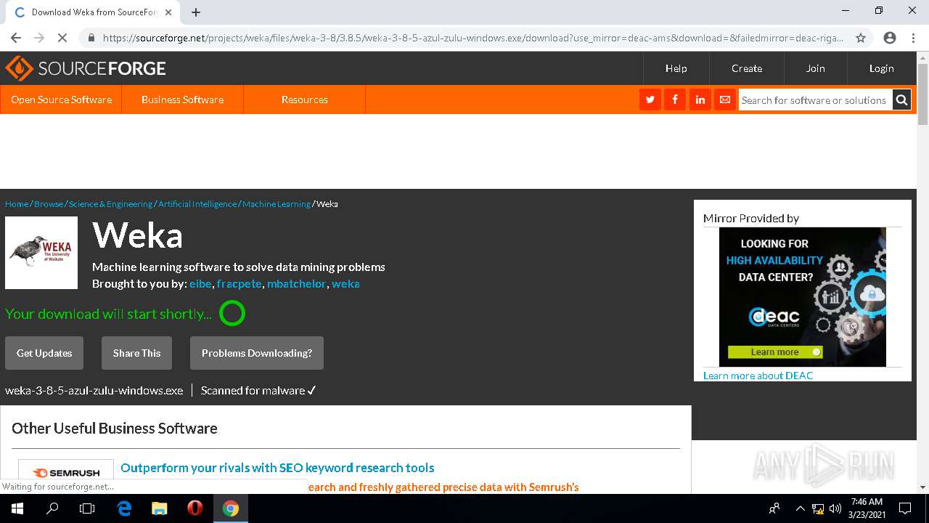Open the Help link in header
Screen dimensions: 929x523
[x=676, y=68]
